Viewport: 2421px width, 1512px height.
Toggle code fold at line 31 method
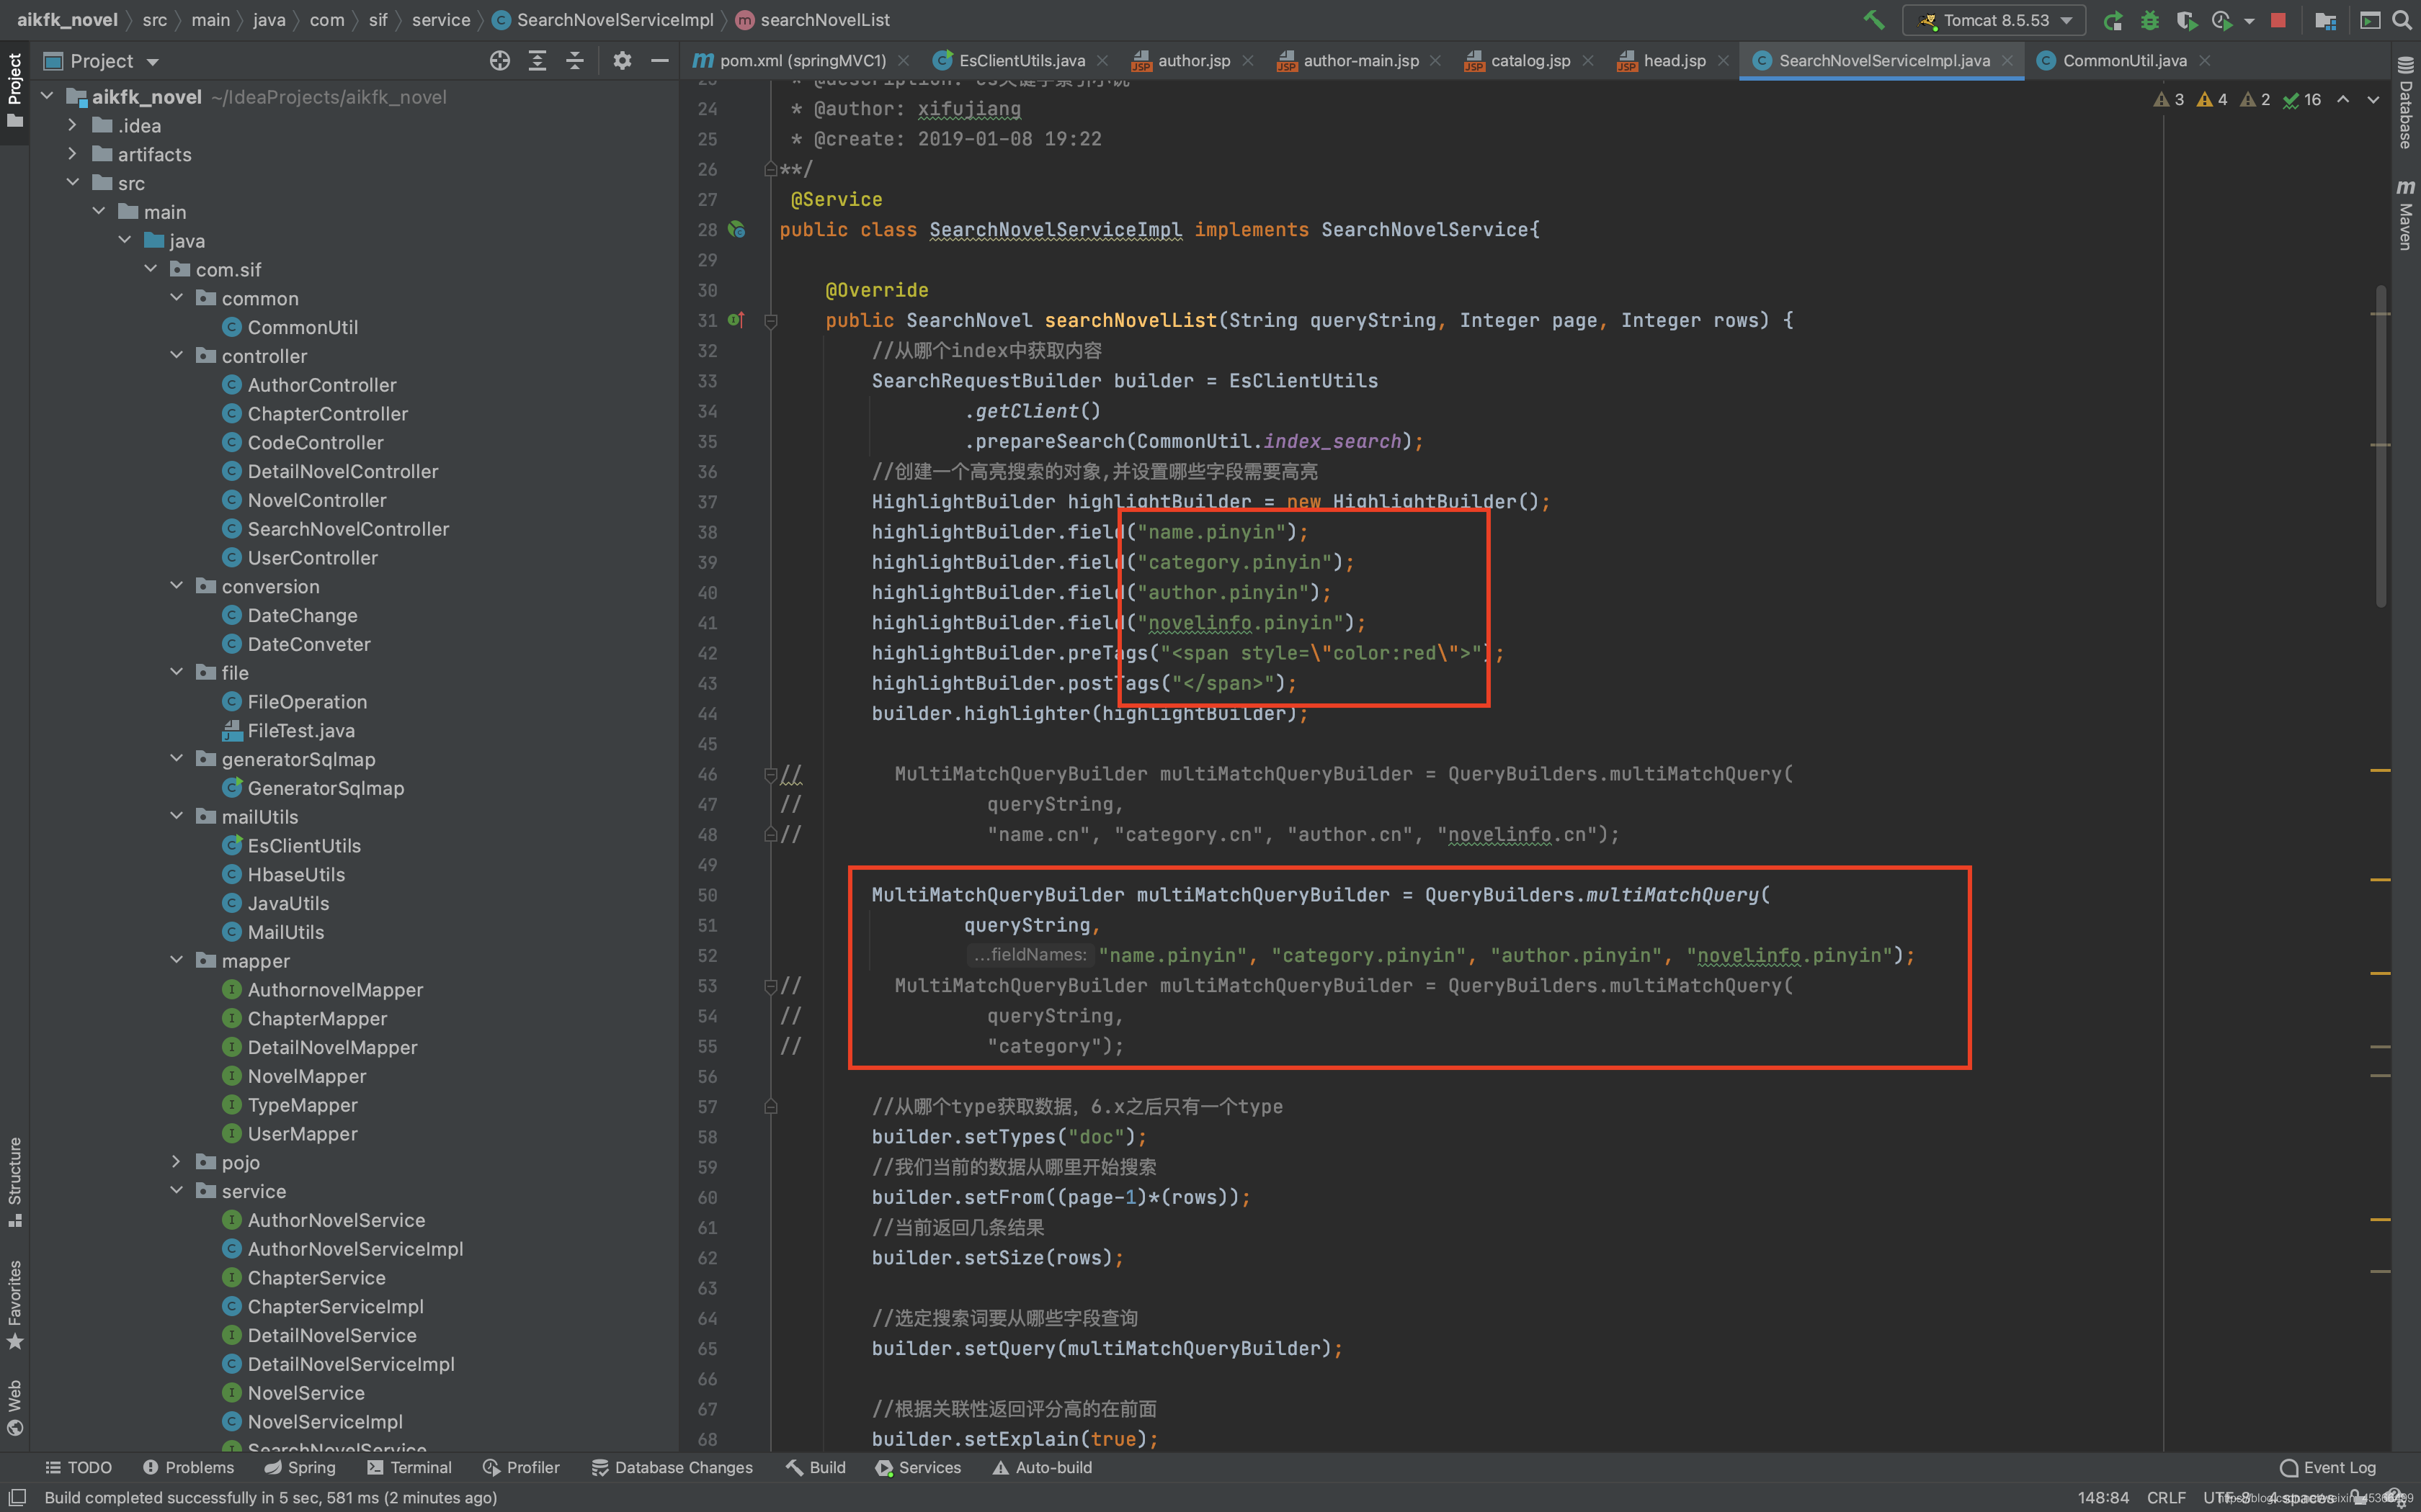(771, 321)
